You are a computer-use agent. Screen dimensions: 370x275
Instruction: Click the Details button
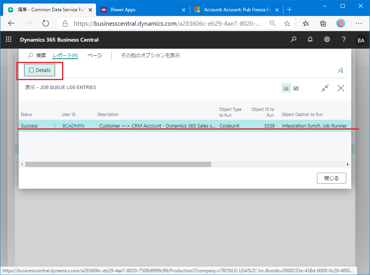click(x=40, y=70)
